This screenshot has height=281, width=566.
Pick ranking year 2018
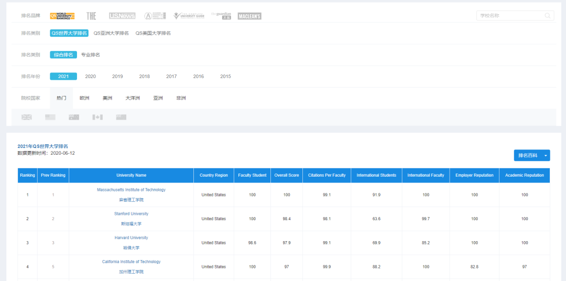pos(145,77)
